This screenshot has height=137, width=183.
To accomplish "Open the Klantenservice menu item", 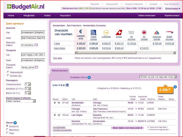I will click(x=172, y=16).
